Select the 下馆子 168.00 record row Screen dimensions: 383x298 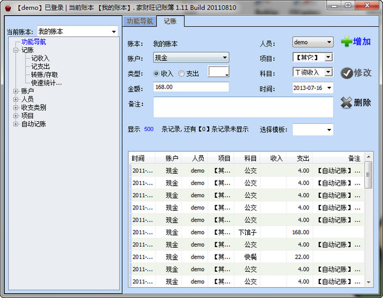246,232
